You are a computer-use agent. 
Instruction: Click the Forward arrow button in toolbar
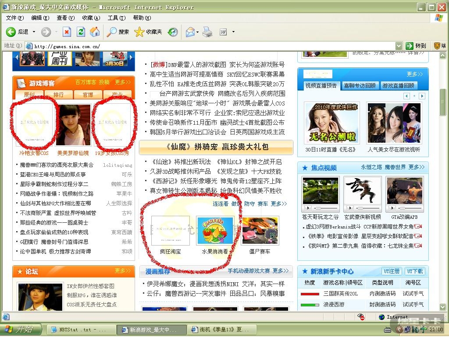(46, 32)
